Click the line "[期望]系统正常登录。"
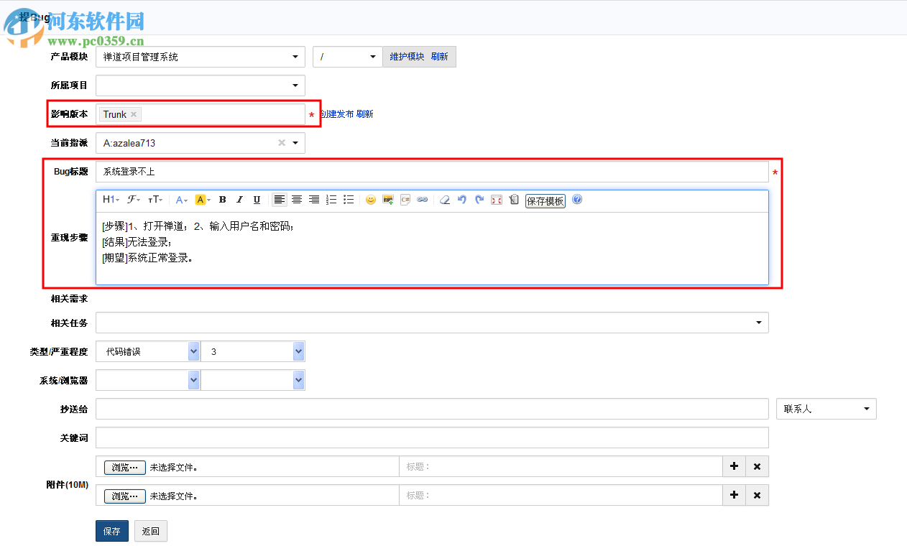 point(147,258)
